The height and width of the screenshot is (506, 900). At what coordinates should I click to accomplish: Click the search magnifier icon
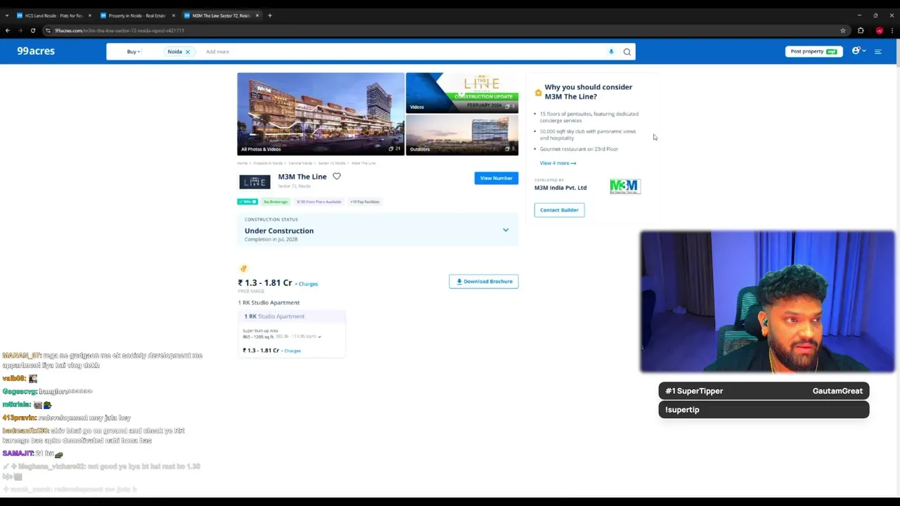[627, 51]
